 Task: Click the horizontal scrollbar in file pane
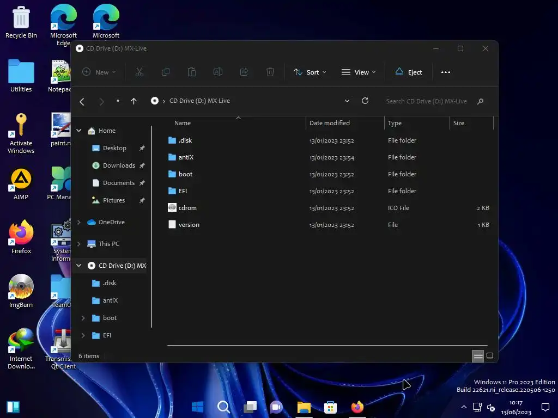(x=327, y=346)
